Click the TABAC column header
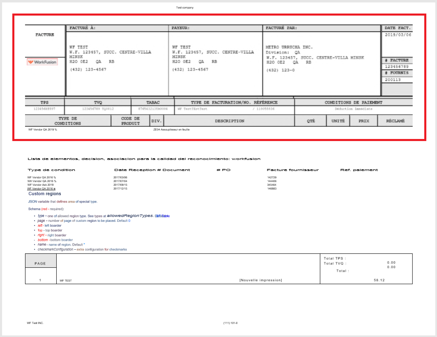The height and width of the screenshot is (337, 437). [x=153, y=102]
